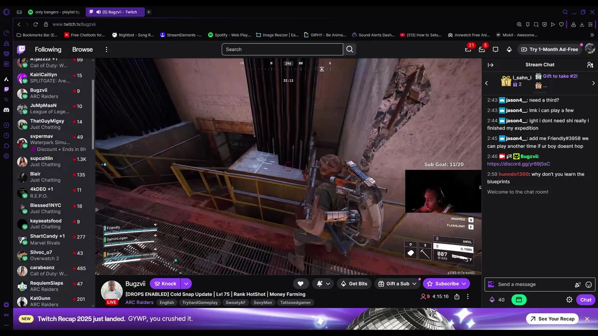598x336 pixels.
Task: Open the top navigation three-dot more menu
Action: tap(106, 49)
